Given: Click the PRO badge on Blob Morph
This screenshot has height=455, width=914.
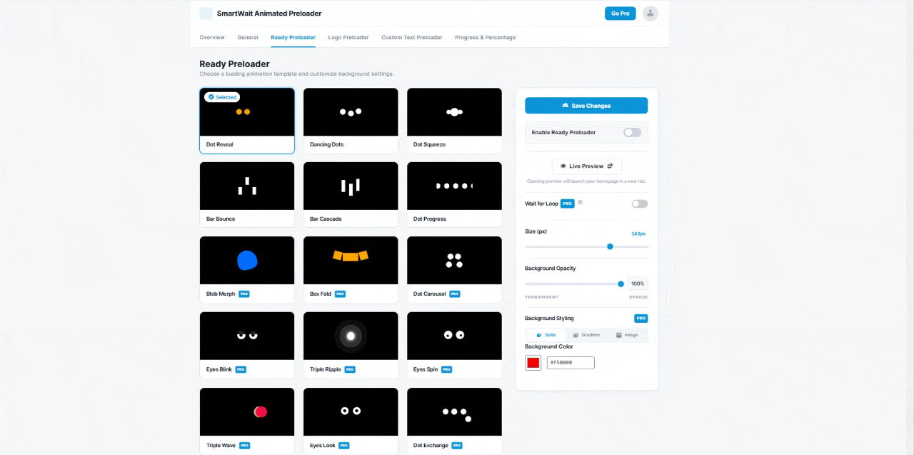Looking at the screenshot, I should [x=243, y=294].
